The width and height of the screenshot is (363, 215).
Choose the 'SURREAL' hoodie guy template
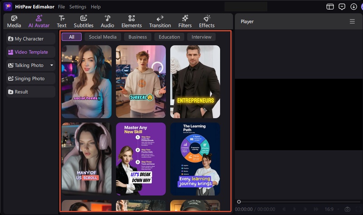[x=141, y=81]
